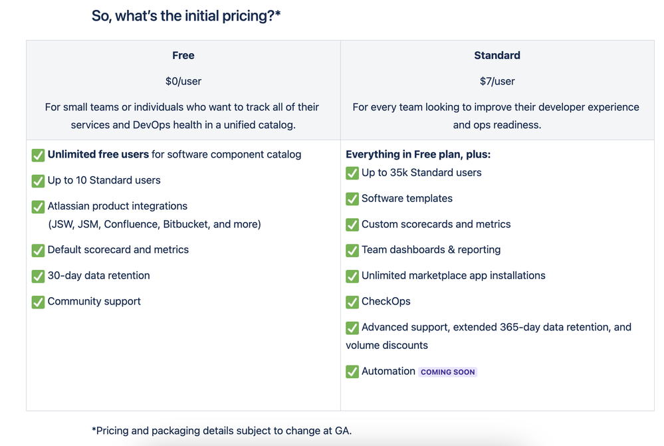664x446 pixels.
Task: Click the Custom scorecards and metrics checkbox
Action: (x=352, y=225)
